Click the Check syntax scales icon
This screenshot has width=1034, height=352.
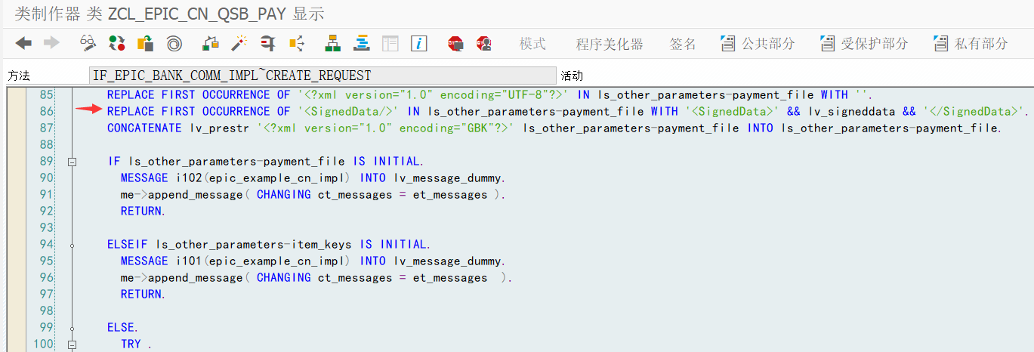pos(211,44)
